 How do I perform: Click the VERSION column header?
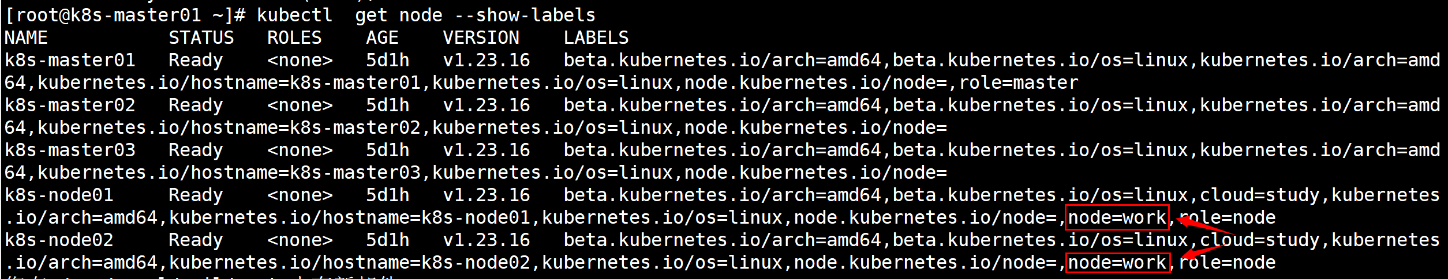click(x=481, y=37)
